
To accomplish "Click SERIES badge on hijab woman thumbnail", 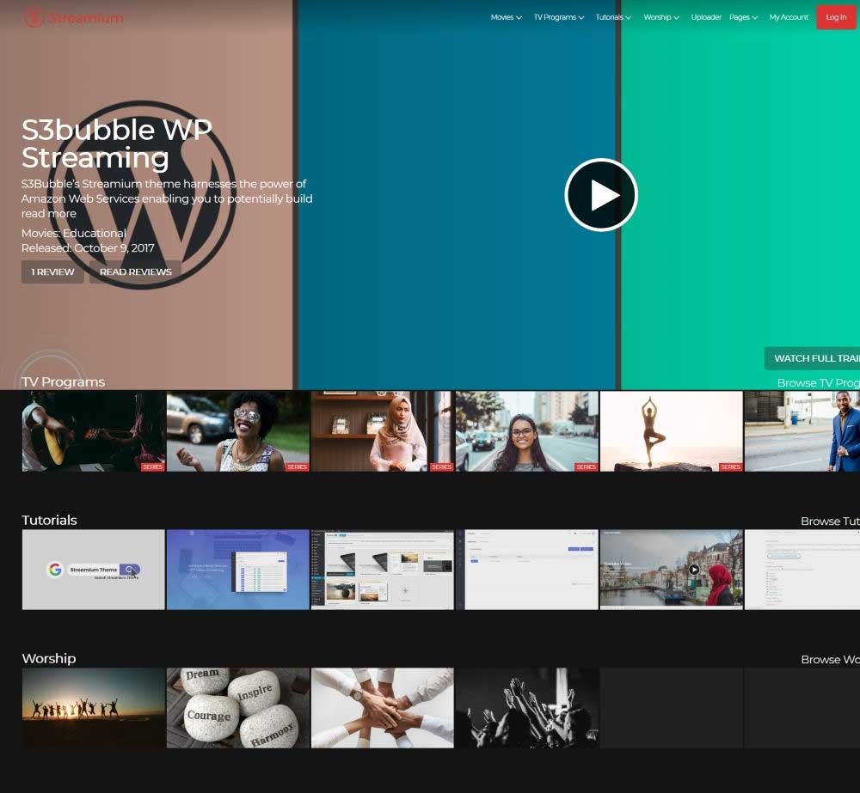I will [x=441, y=467].
